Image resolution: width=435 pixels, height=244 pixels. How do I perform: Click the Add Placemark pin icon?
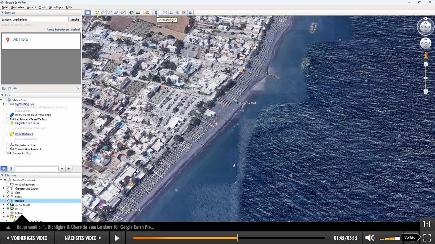click(x=97, y=13)
